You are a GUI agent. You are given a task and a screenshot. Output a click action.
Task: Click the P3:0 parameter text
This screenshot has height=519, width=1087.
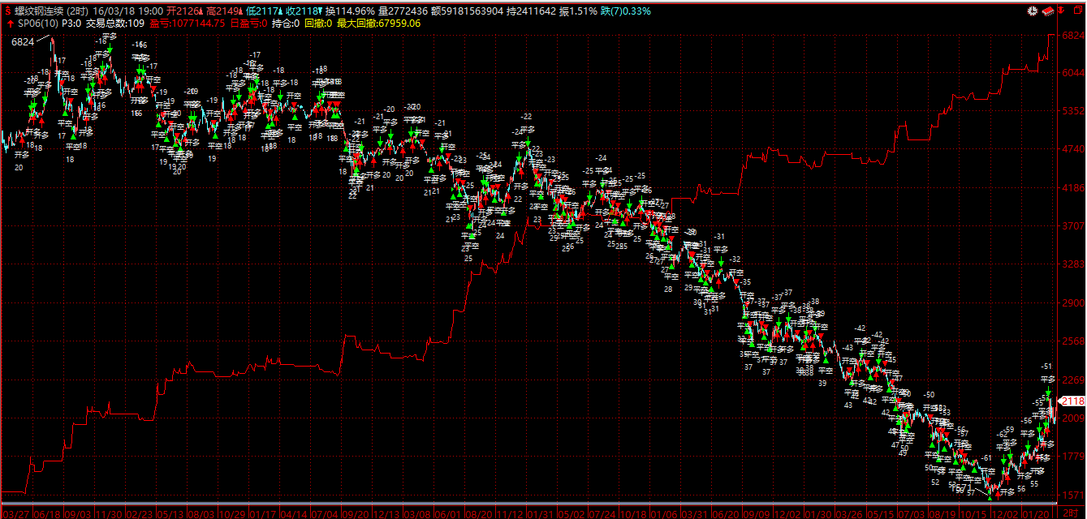tap(71, 24)
